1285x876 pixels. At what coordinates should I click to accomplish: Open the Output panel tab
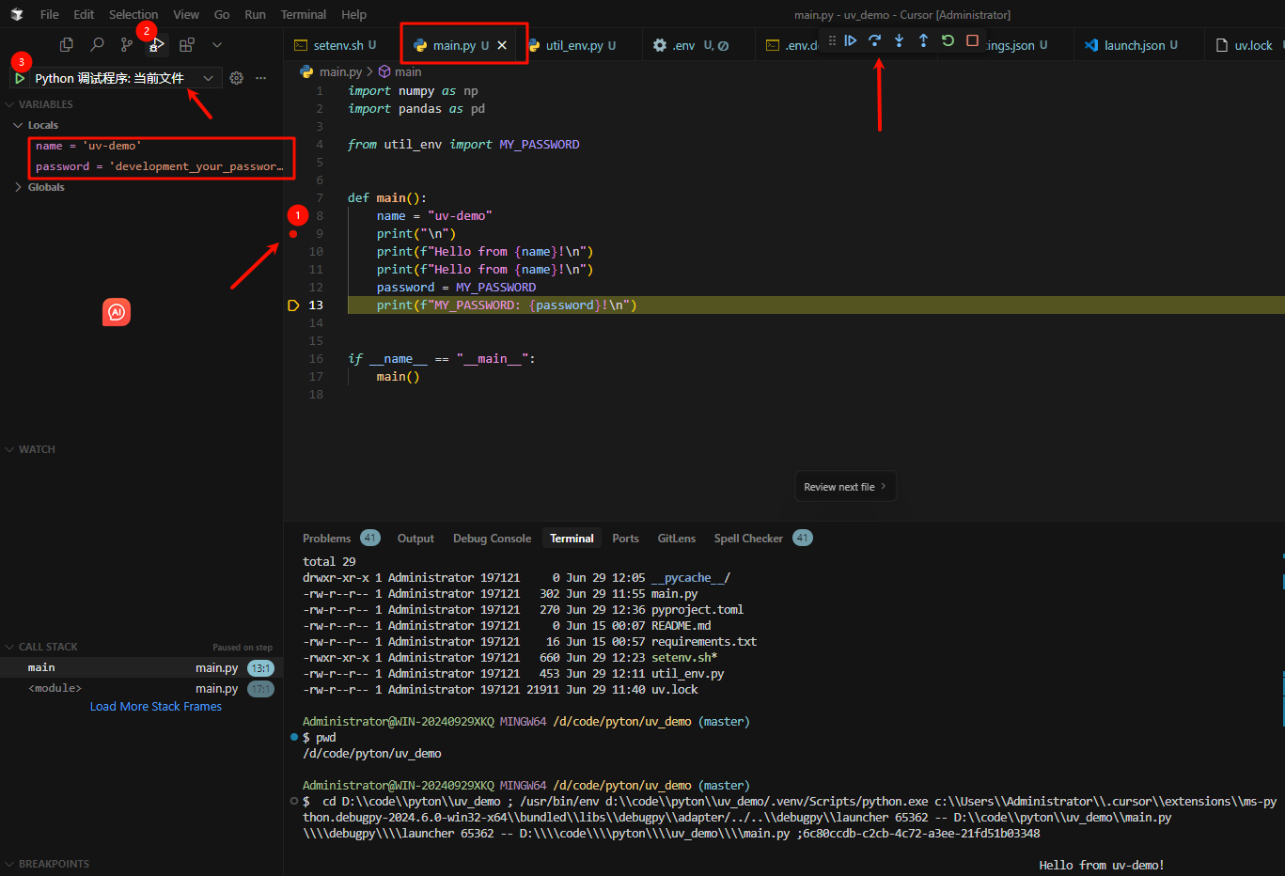[415, 539]
